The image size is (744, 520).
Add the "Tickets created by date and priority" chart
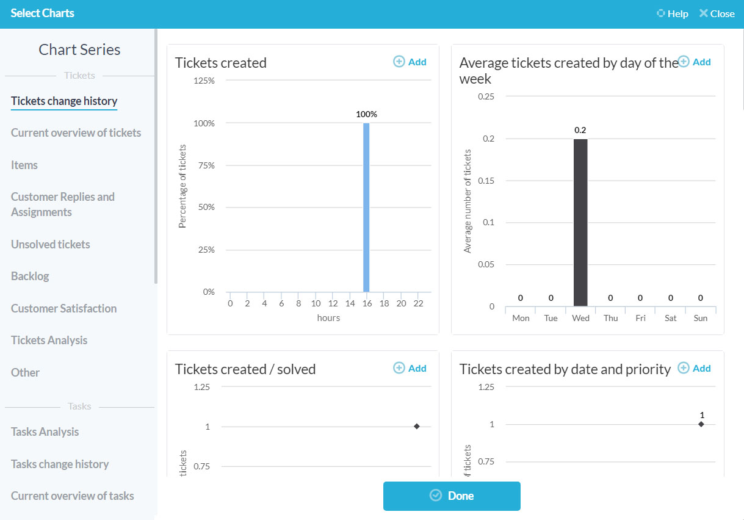pyautogui.click(x=694, y=368)
